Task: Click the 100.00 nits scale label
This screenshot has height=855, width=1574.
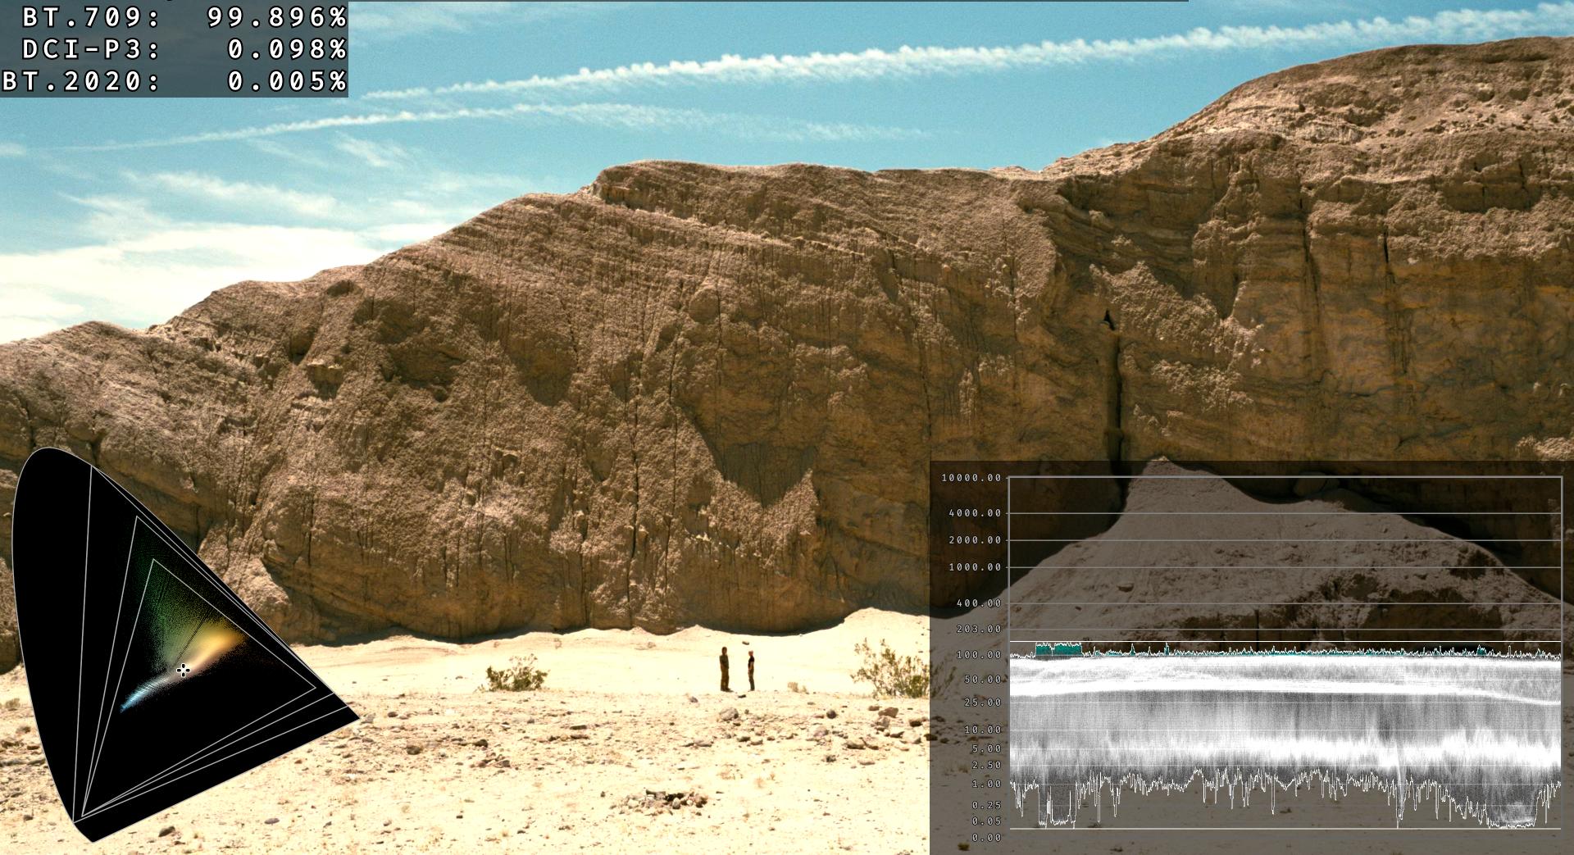Action: (977, 655)
